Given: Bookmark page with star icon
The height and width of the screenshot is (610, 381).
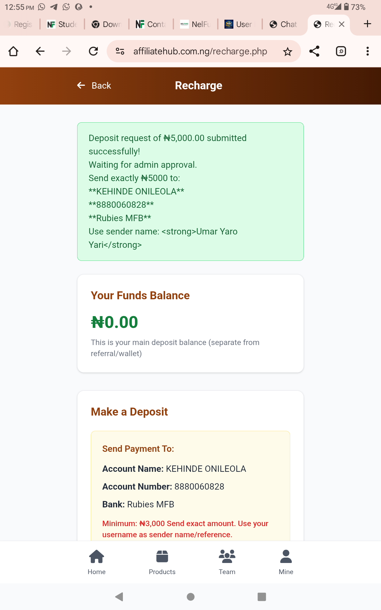Looking at the screenshot, I should tap(288, 51).
